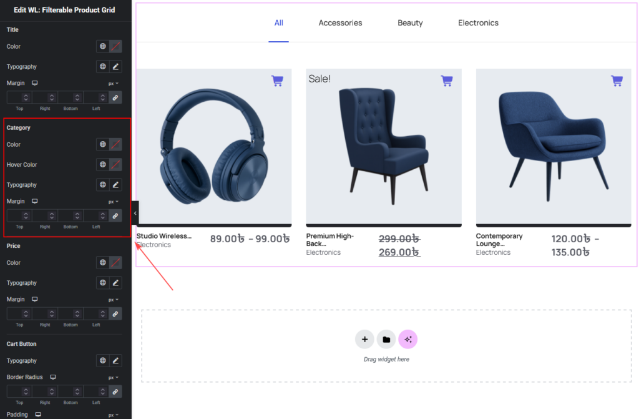Switch to the Accessories filter tab
This screenshot has width=639, height=419.
[x=340, y=22]
